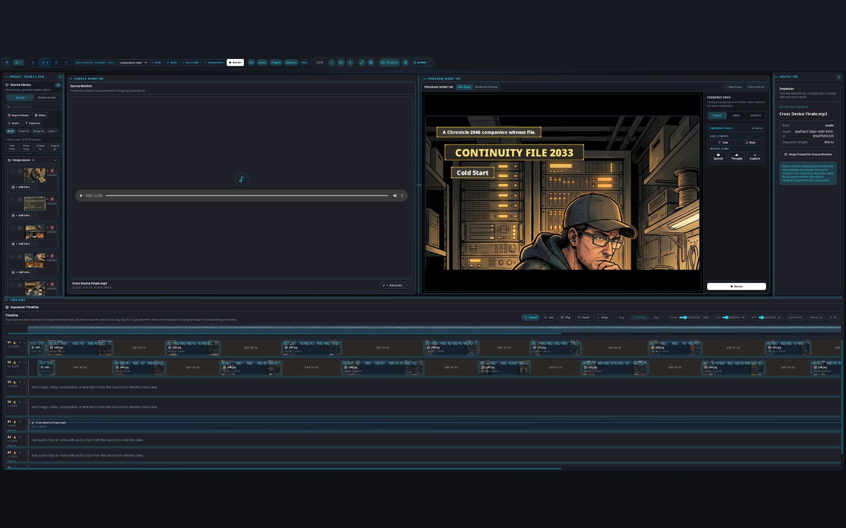Toggle lock on track V1
Image resolution: width=846 pixels, height=528 pixels.
(14, 343)
